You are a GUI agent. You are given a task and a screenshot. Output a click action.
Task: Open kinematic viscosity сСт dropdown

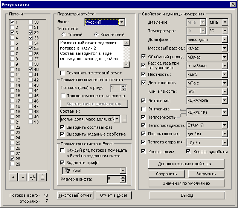pos(224,92)
